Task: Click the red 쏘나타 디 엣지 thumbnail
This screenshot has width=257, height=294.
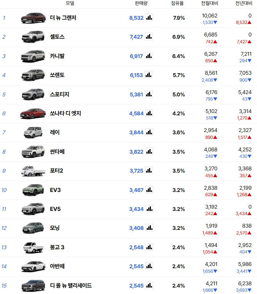Action: [33, 113]
